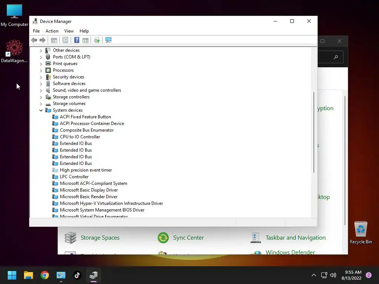Open the Recycle Bin desktop icon
379x284 pixels.
pos(360,233)
